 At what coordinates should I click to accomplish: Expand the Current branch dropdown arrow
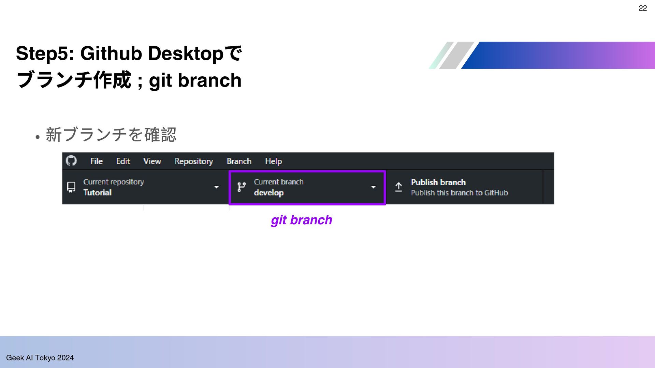[x=373, y=187]
